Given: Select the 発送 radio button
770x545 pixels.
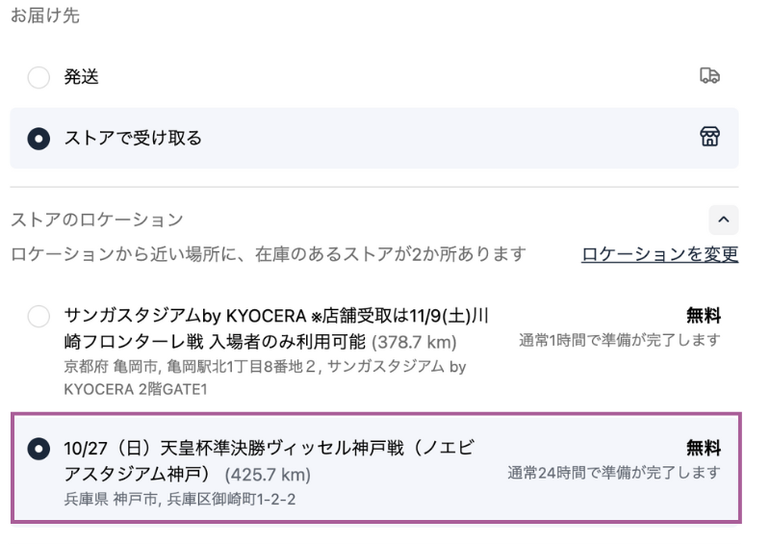Looking at the screenshot, I should pos(38,77).
